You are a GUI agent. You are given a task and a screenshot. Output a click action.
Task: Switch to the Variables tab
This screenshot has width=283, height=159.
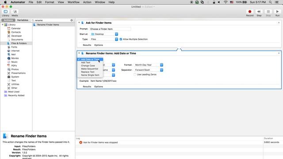[23, 20]
